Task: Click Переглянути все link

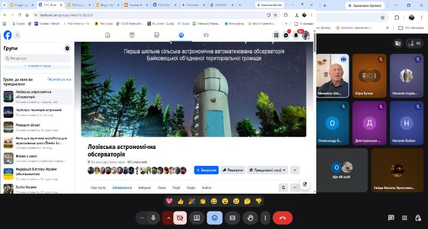Action: [x=59, y=79]
